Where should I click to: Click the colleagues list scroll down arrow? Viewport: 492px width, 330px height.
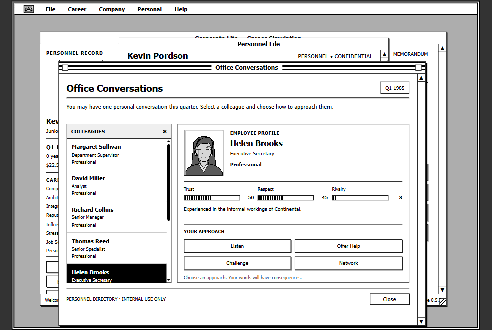pos(169,280)
